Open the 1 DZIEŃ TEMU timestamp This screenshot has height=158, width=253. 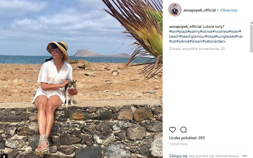coord(178,144)
